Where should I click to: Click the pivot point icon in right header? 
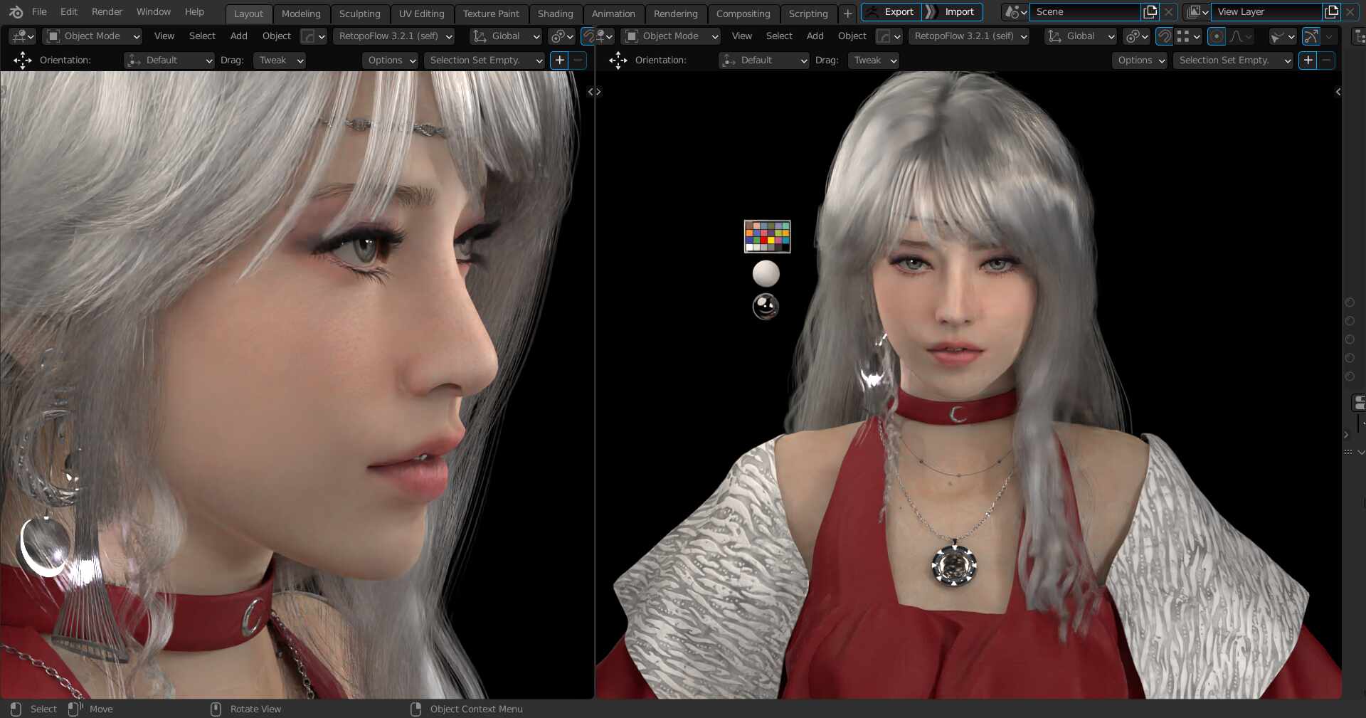point(1135,37)
